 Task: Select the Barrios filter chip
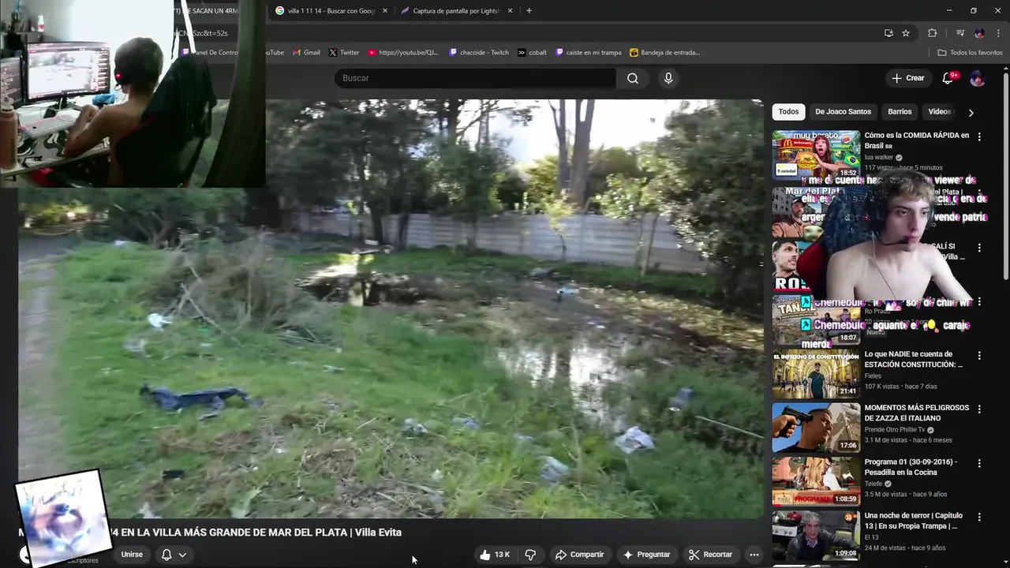900,111
